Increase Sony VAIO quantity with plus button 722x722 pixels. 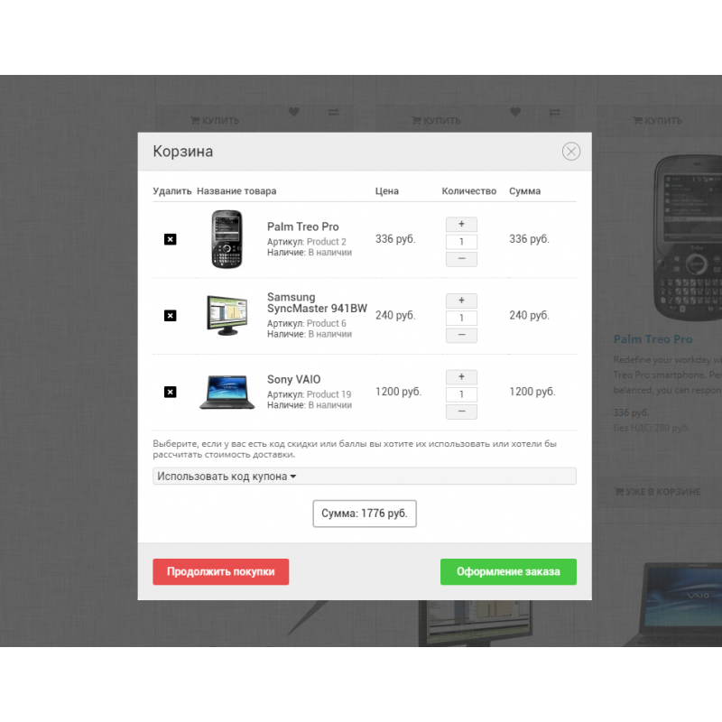[461, 377]
